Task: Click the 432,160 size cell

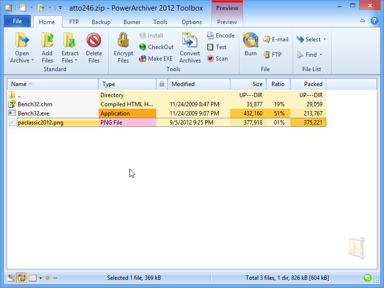Action: coord(248,113)
